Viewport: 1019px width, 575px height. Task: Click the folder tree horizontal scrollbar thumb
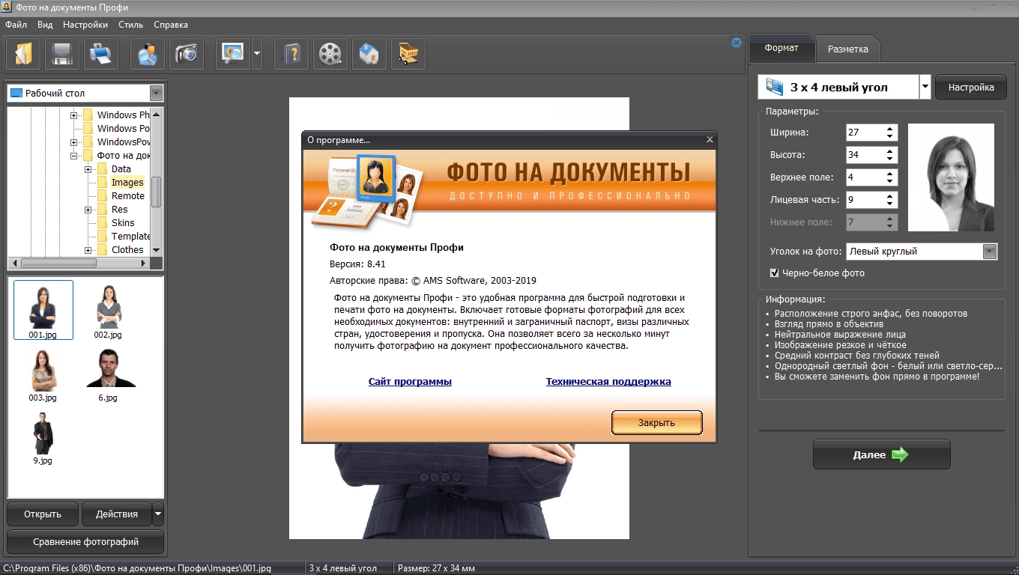pos(58,263)
